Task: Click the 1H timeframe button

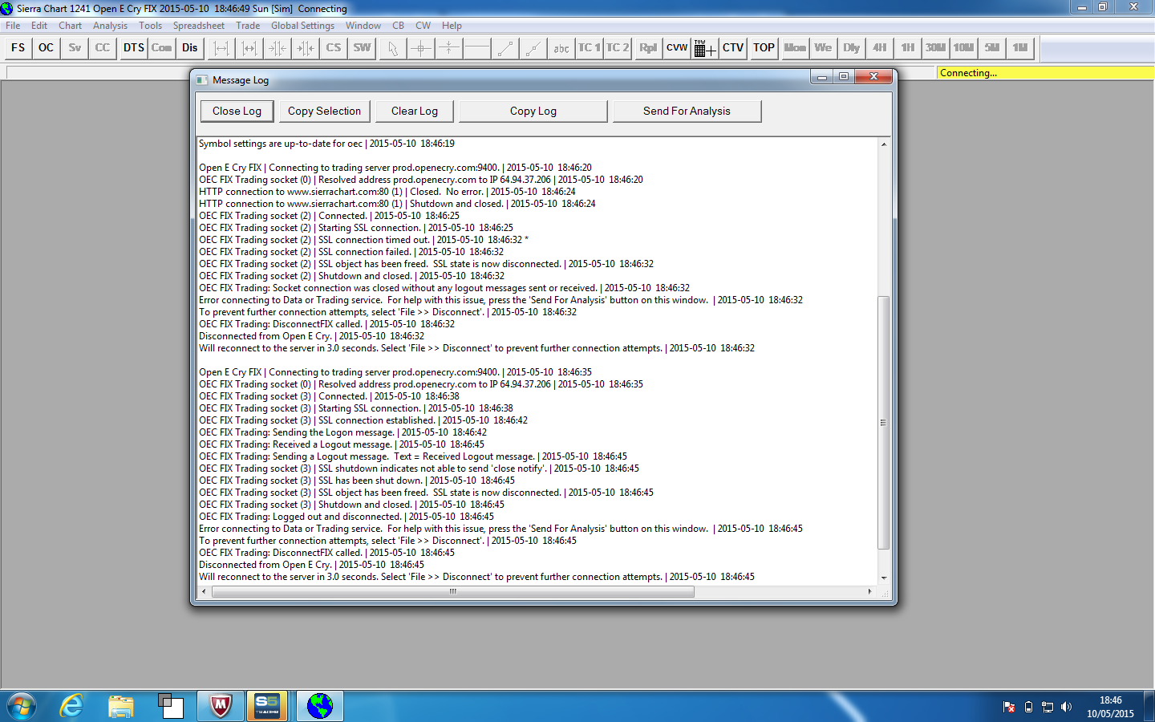Action: pos(908,48)
